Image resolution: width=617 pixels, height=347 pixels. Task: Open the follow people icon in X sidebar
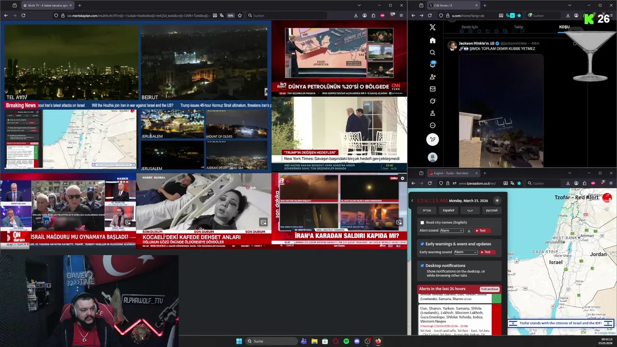[432, 77]
